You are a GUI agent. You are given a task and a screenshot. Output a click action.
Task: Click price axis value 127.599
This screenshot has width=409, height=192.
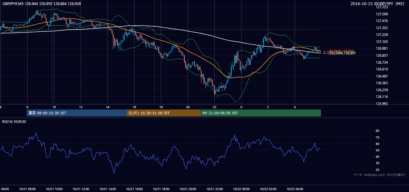[x=382, y=14]
